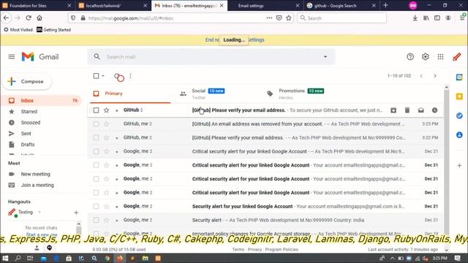468x263 pixels.
Task: Open Windows taskbar search icon
Action: [x=18, y=258]
